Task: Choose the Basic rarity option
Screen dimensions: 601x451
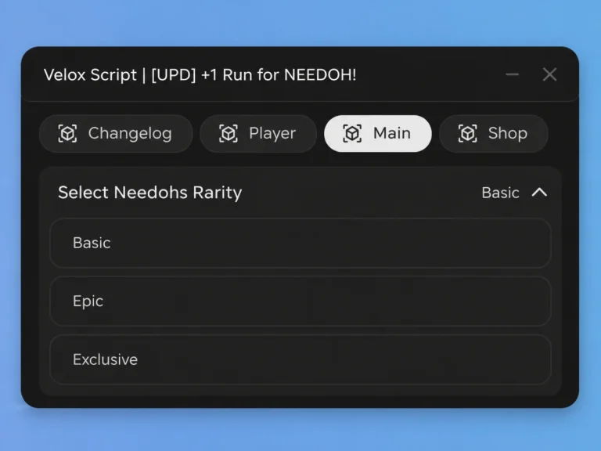Action: pyautogui.click(x=300, y=243)
